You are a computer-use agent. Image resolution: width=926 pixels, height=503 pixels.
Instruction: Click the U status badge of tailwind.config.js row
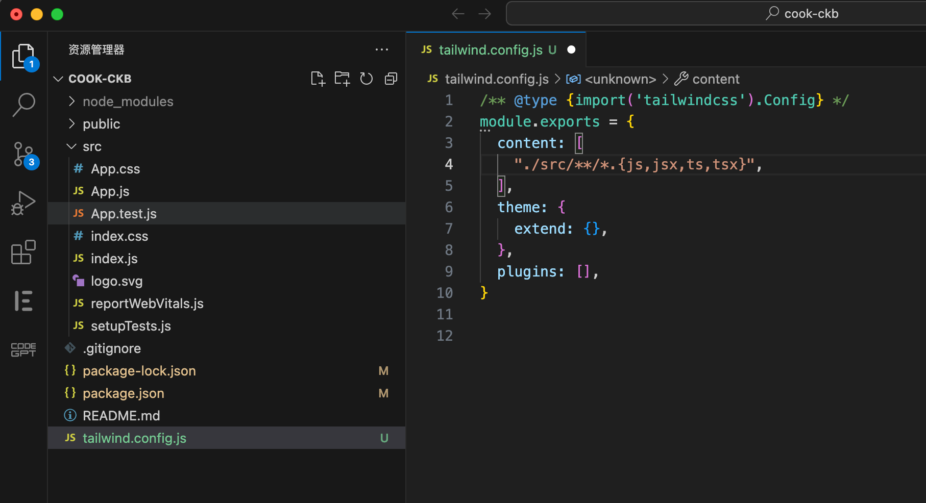click(384, 438)
